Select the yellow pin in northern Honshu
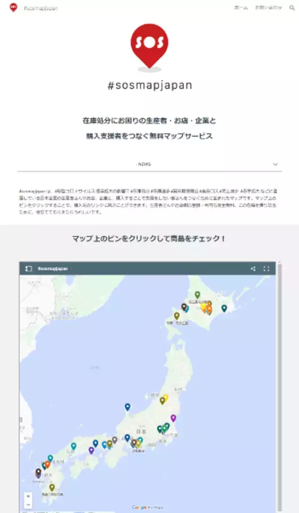 [165, 398]
